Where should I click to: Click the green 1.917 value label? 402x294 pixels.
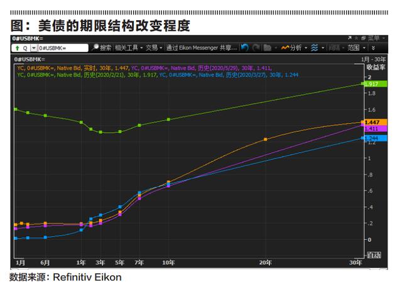pyautogui.click(x=376, y=84)
